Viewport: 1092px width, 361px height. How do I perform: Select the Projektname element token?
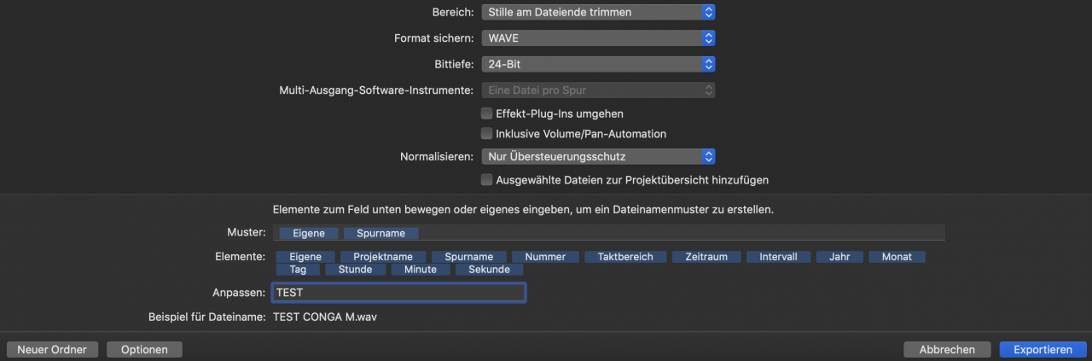(x=383, y=256)
